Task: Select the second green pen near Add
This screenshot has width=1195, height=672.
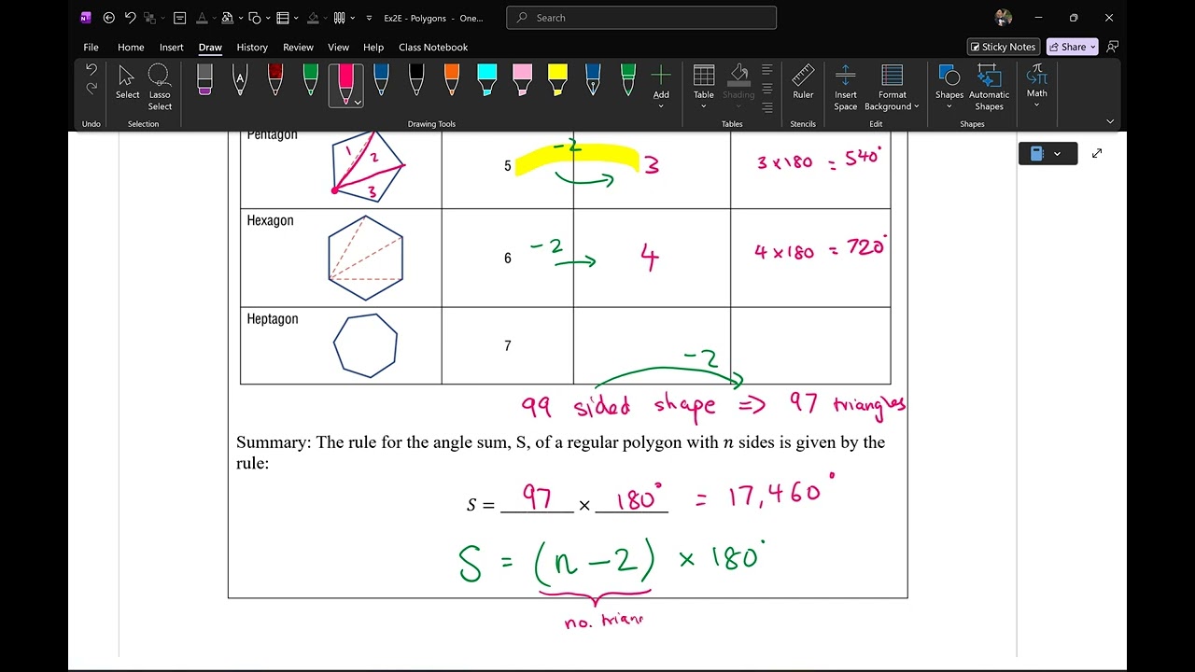Action: (628, 79)
